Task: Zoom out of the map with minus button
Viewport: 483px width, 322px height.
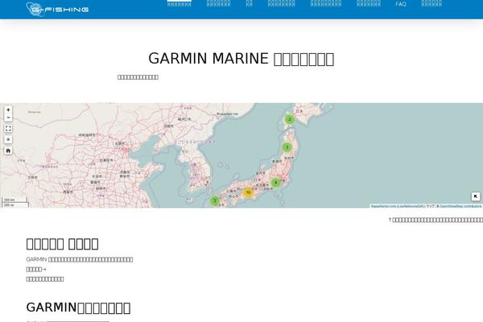Action: (x=8, y=118)
